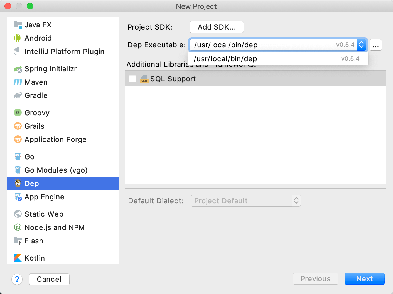Image resolution: width=393 pixels, height=294 pixels.
Task: Select Kotlin project type
Action: pos(63,258)
